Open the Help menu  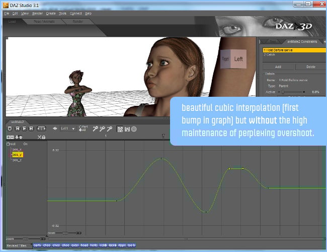click(88, 14)
